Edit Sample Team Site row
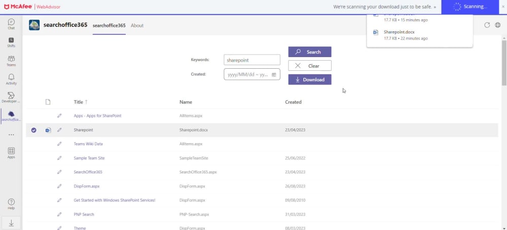This screenshot has height=230, width=507. (x=59, y=158)
